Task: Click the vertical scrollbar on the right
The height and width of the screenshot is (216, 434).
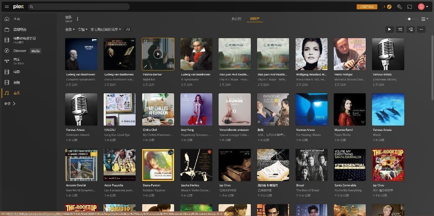Action: click(432, 67)
